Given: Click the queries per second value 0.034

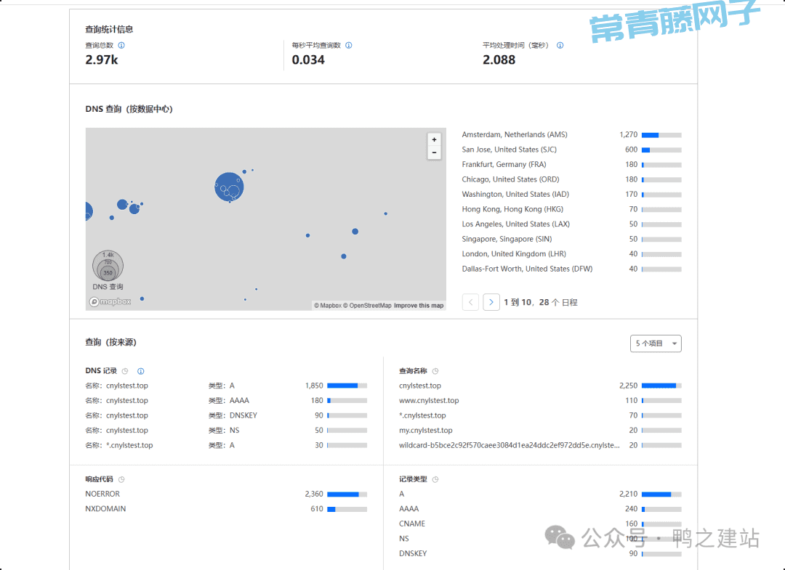Looking at the screenshot, I should click(308, 60).
